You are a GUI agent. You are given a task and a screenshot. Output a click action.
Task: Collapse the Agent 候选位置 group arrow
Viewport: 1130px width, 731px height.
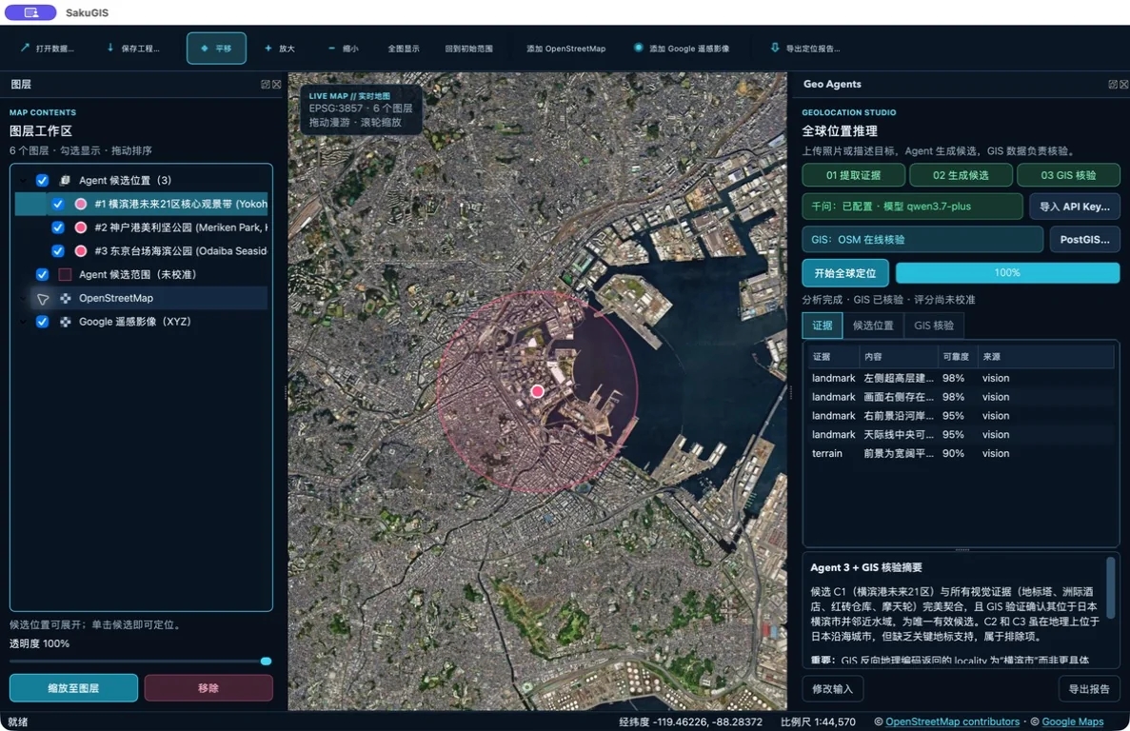(x=23, y=180)
